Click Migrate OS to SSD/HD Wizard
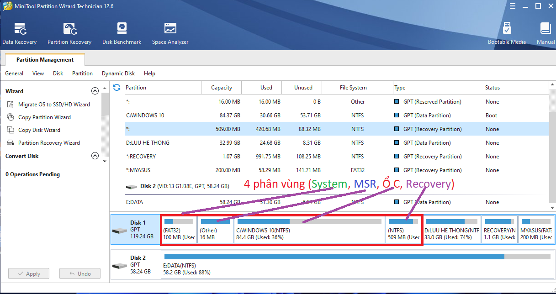The height and width of the screenshot is (294, 556). 54,105
